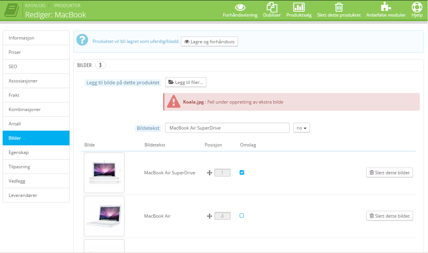Click position field showing 4
The width and height of the screenshot is (428, 253).
[222, 216]
